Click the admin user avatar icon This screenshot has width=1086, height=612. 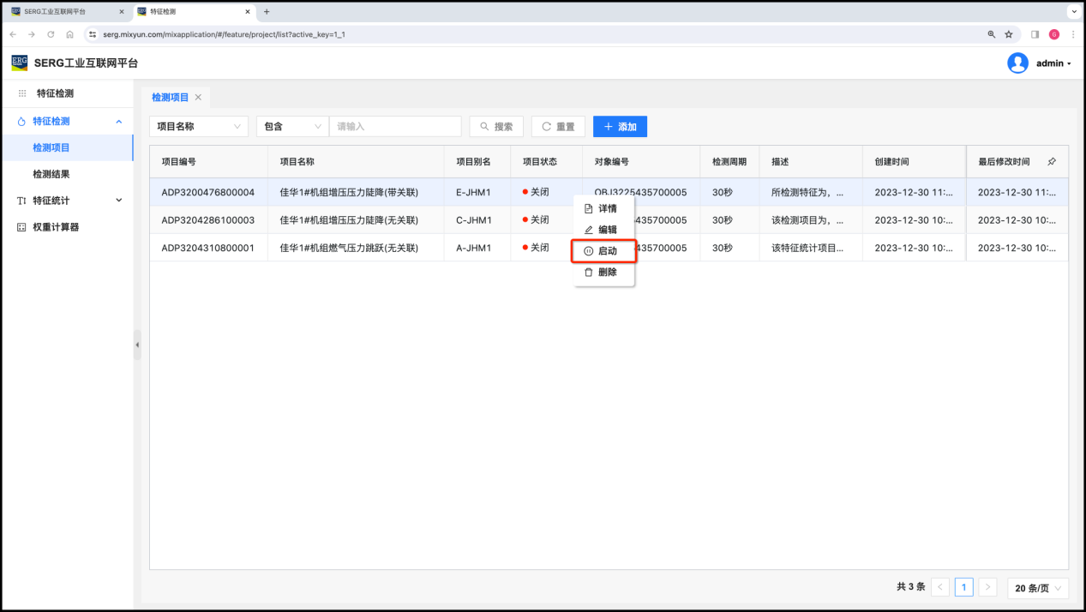coord(1017,63)
